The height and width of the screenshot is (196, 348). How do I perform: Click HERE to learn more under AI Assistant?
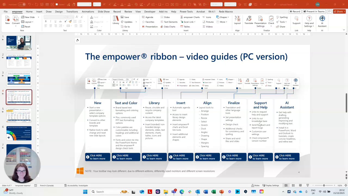287,157
